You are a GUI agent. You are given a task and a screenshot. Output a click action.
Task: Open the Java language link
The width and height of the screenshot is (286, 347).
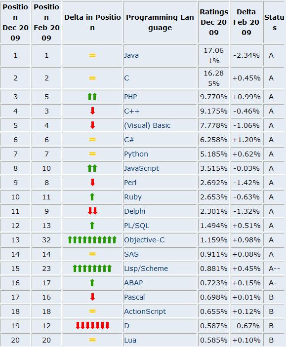tap(131, 55)
